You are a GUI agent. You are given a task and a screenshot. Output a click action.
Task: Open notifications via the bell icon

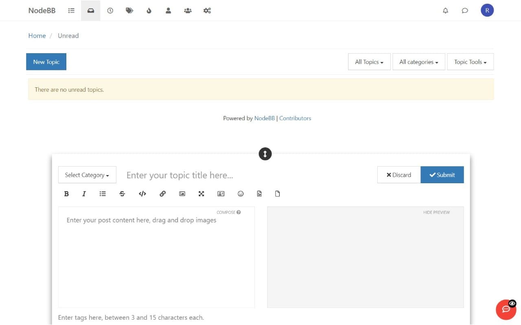(x=445, y=10)
